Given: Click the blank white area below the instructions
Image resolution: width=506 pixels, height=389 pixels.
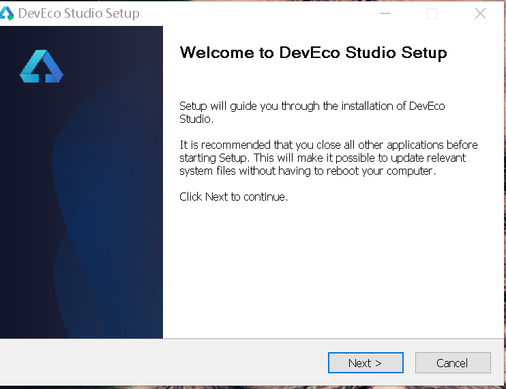Looking at the screenshot, I should coord(327,273).
